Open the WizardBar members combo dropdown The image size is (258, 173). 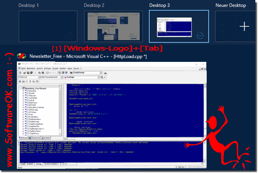[98, 77]
